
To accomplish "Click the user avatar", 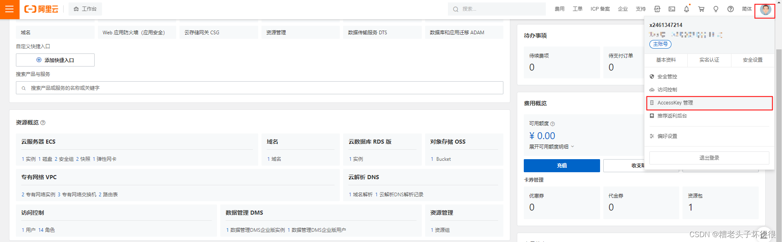I will tap(765, 9).
